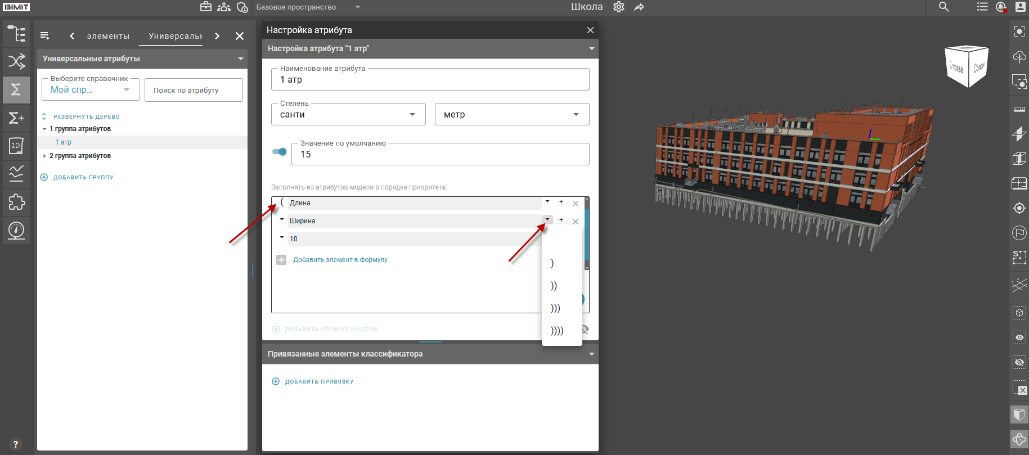
Task: Close the universal attributes side panel
Action: [240, 36]
